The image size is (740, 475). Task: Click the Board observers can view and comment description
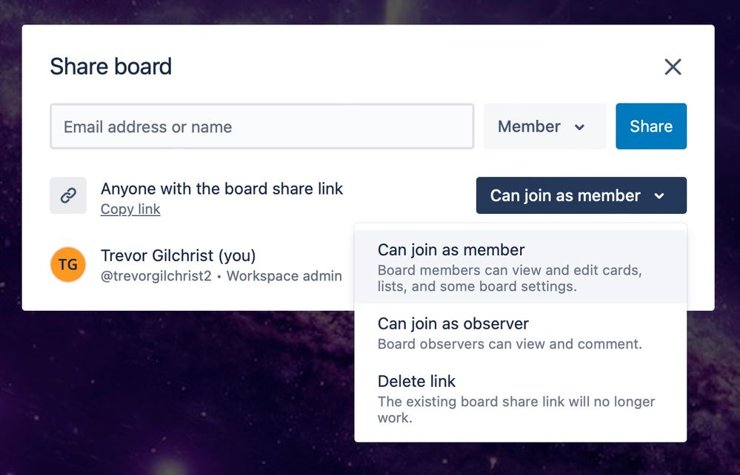point(510,344)
